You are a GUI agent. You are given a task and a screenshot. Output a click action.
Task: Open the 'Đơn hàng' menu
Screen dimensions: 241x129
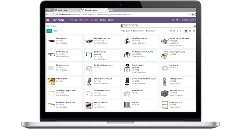click(74, 20)
